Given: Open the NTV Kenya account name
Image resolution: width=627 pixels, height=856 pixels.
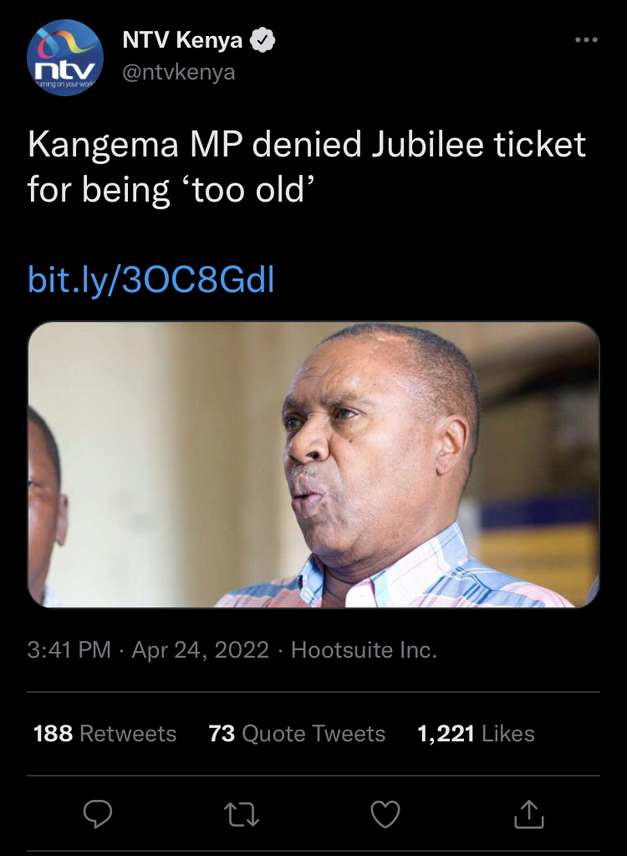Looking at the screenshot, I should click(182, 39).
